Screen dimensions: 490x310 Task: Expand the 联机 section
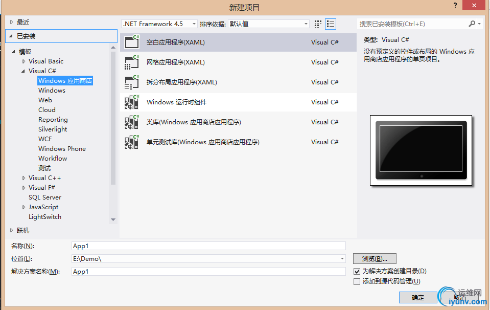pos(12,231)
